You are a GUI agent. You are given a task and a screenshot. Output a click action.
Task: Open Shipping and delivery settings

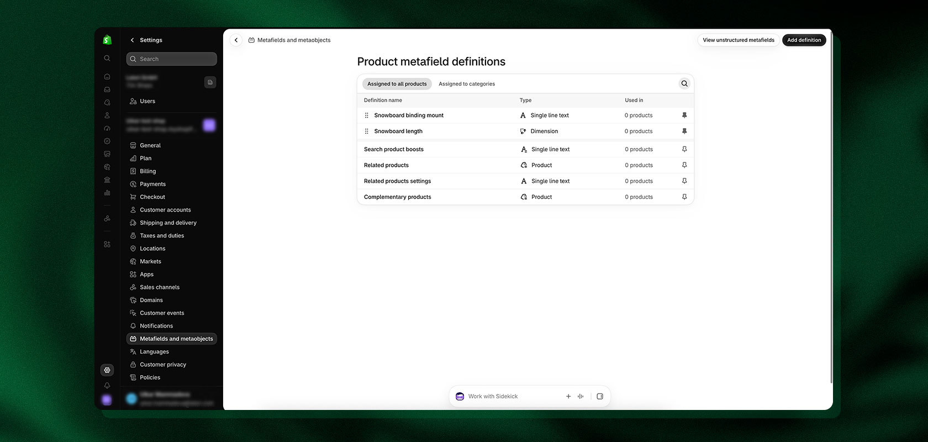[x=171, y=223]
